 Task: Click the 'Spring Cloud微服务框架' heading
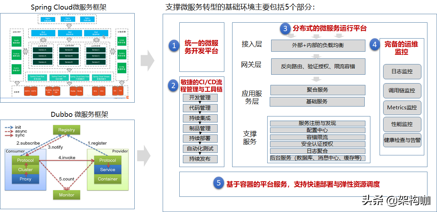pyautogui.click(x=68, y=7)
